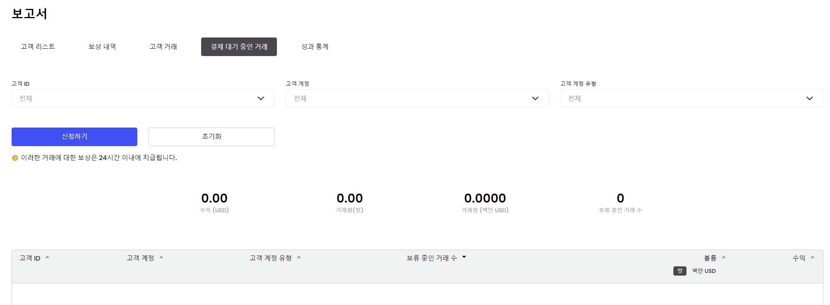Expand the chevron of the 고객 ID filter
The image size is (830, 305).
click(x=261, y=99)
